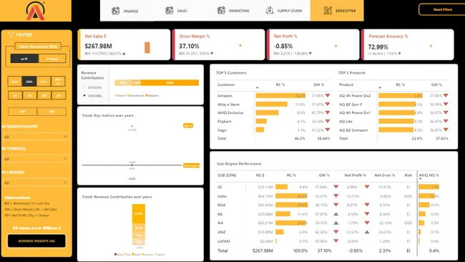
Task: Select fiscal year 2019 filter
Action: (15, 82)
